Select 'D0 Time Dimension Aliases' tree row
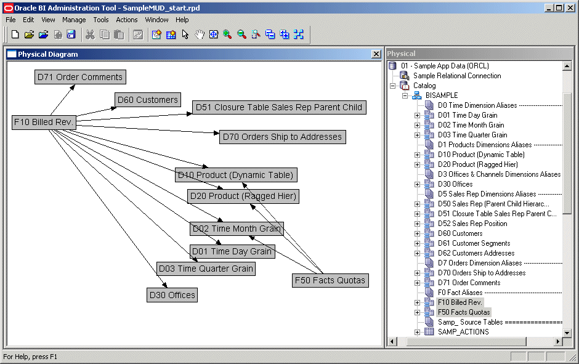579x364 pixels. [x=477, y=105]
